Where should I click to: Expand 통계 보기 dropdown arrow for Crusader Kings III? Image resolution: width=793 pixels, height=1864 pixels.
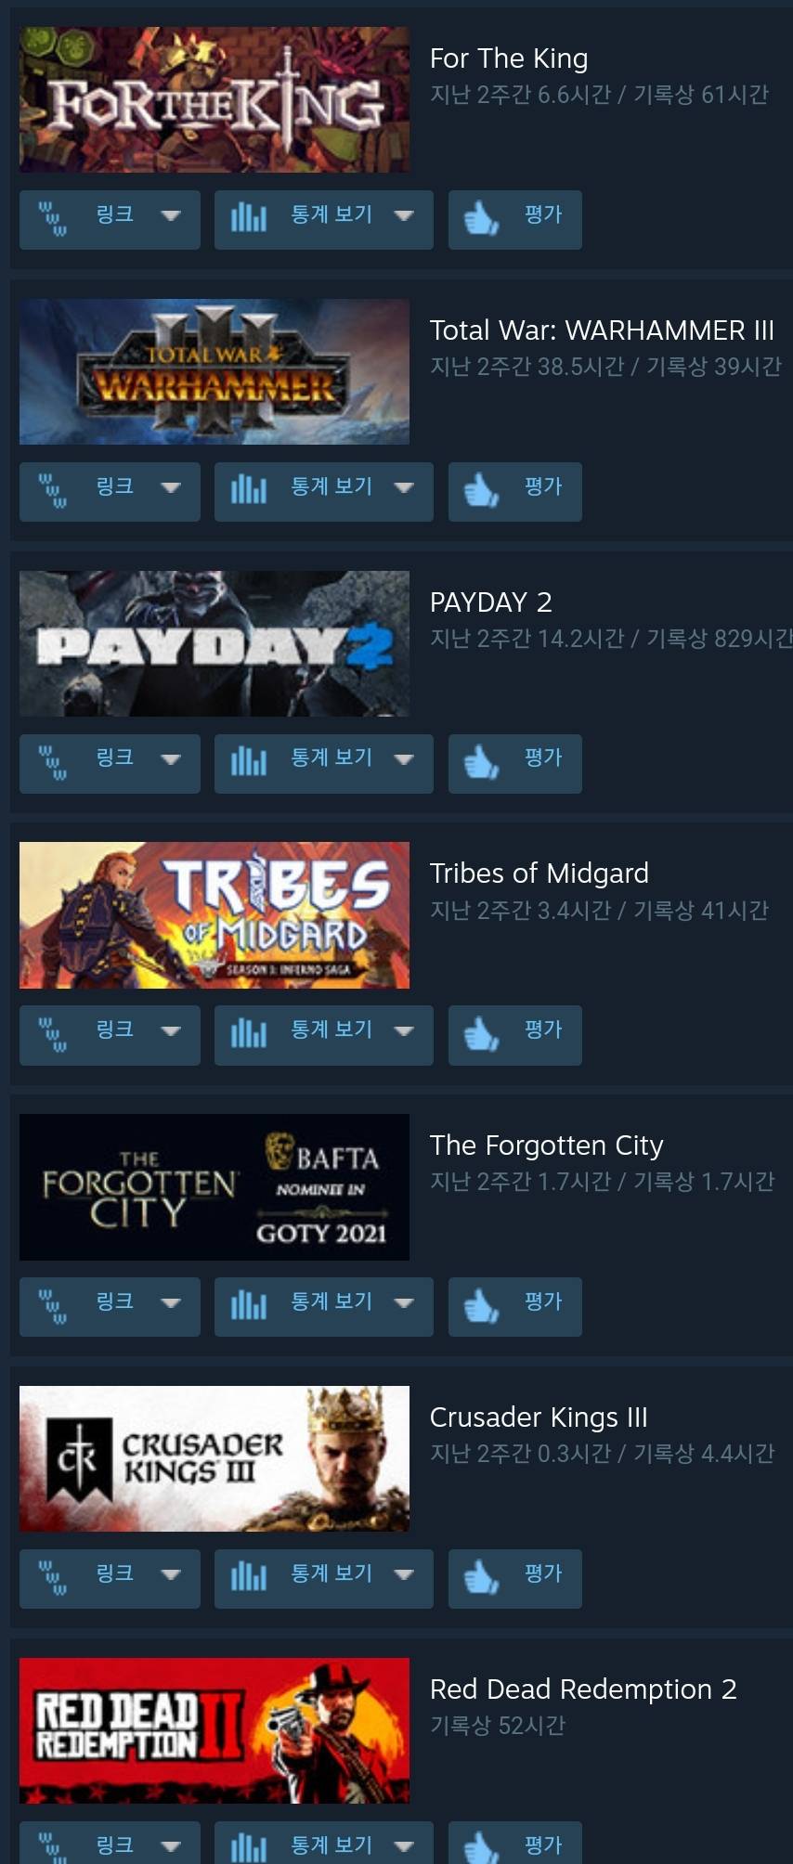pos(403,1574)
